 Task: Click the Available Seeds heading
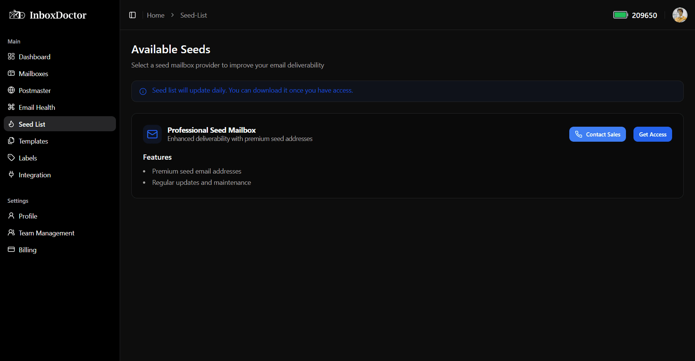coord(171,49)
